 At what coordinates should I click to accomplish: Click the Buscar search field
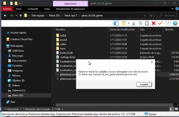click(x=167, y=16)
